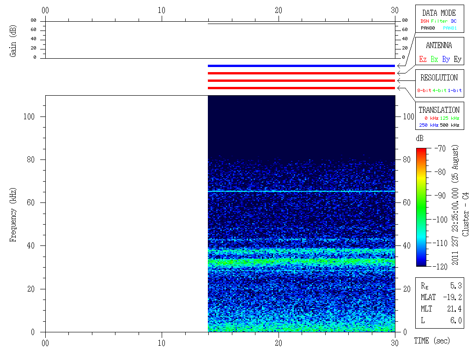Click the TRANSLATION legend title
The width and height of the screenshot is (473, 355).
coord(439,110)
